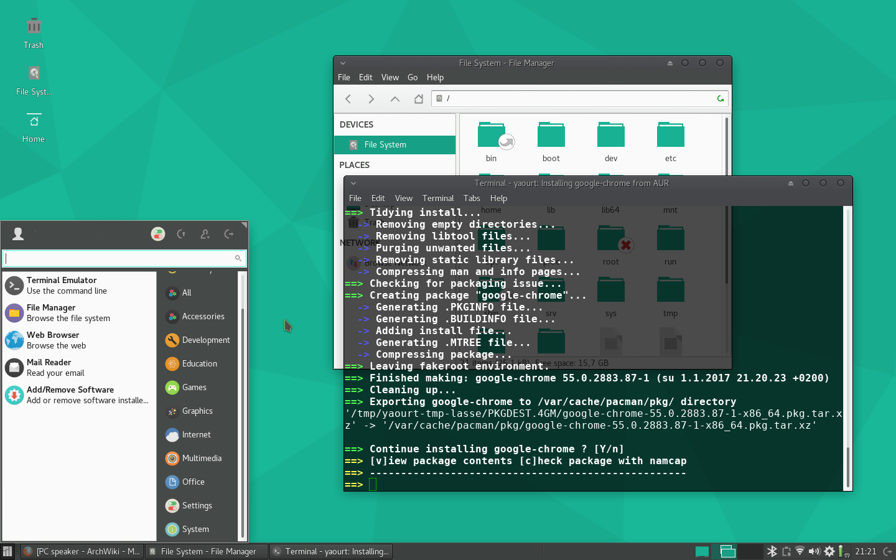This screenshot has width=896, height=560.
Task: Select the dev folder
Action: [x=611, y=142]
